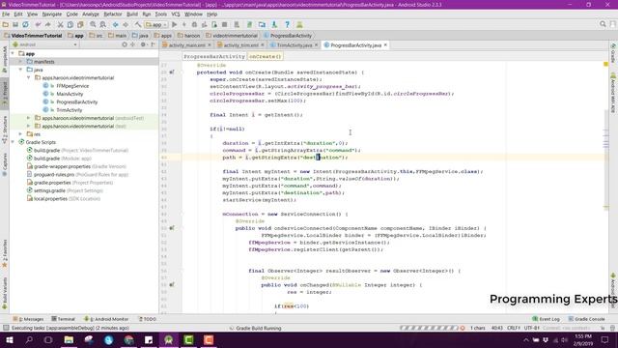The width and height of the screenshot is (618, 348).
Task: Open the Navigate menu
Action: 52,14
